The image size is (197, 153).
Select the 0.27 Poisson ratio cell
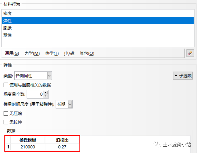tap(62, 147)
